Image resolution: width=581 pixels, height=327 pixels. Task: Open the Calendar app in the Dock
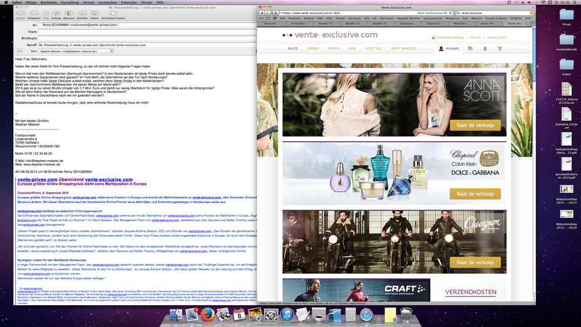click(239, 315)
